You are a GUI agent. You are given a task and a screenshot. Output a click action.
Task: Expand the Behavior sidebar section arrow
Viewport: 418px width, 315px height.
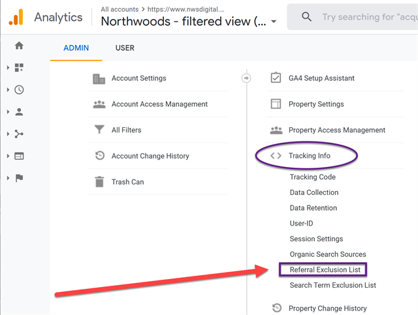8,156
